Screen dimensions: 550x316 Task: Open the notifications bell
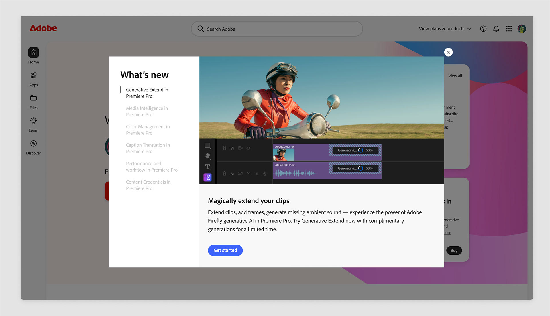click(x=496, y=29)
